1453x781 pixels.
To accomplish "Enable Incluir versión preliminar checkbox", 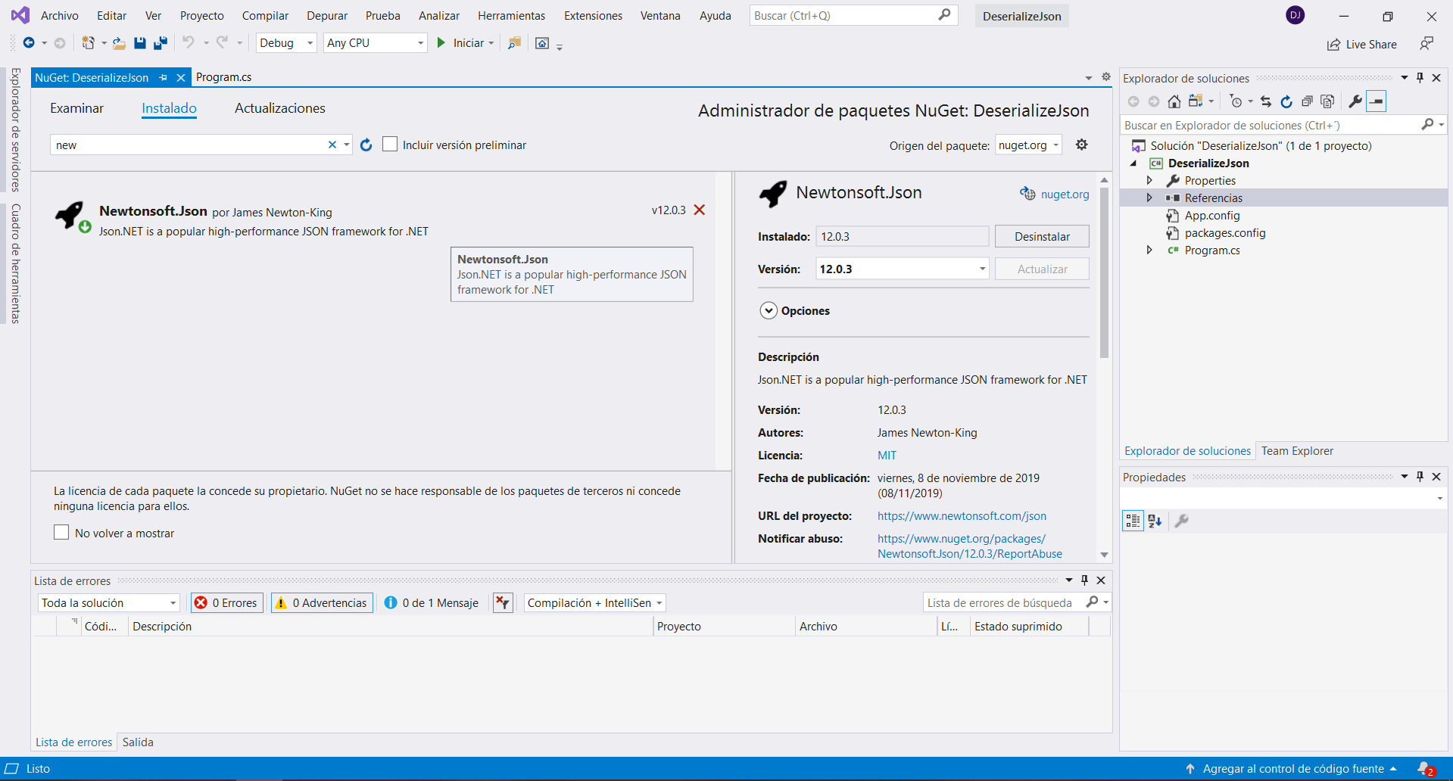I will [x=390, y=145].
